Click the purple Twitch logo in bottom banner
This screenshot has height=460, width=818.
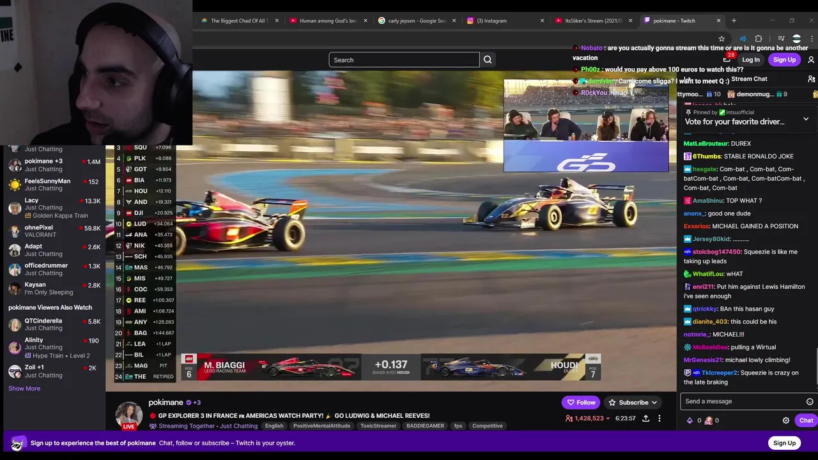[18, 442]
